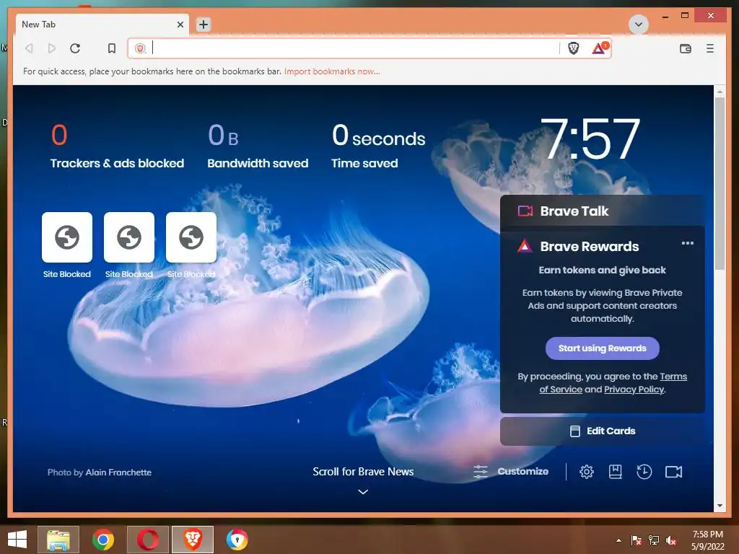Open Brave Shields lion icon in address bar
739x554 pixels.
(573, 48)
